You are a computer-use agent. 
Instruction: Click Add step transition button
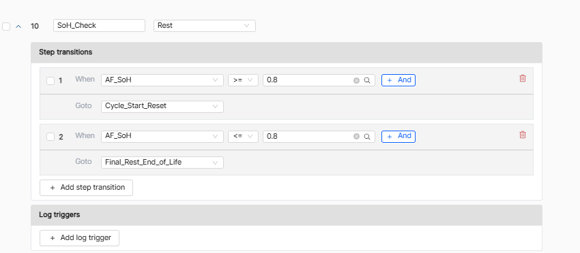pyautogui.click(x=86, y=187)
